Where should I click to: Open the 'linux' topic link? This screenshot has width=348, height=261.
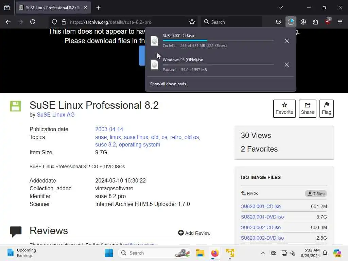click(116, 137)
